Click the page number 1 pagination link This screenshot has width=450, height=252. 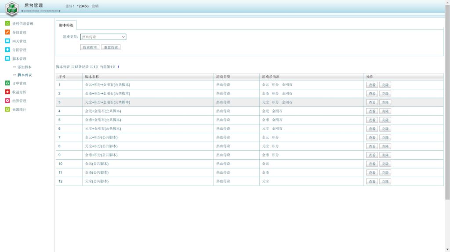(118, 67)
